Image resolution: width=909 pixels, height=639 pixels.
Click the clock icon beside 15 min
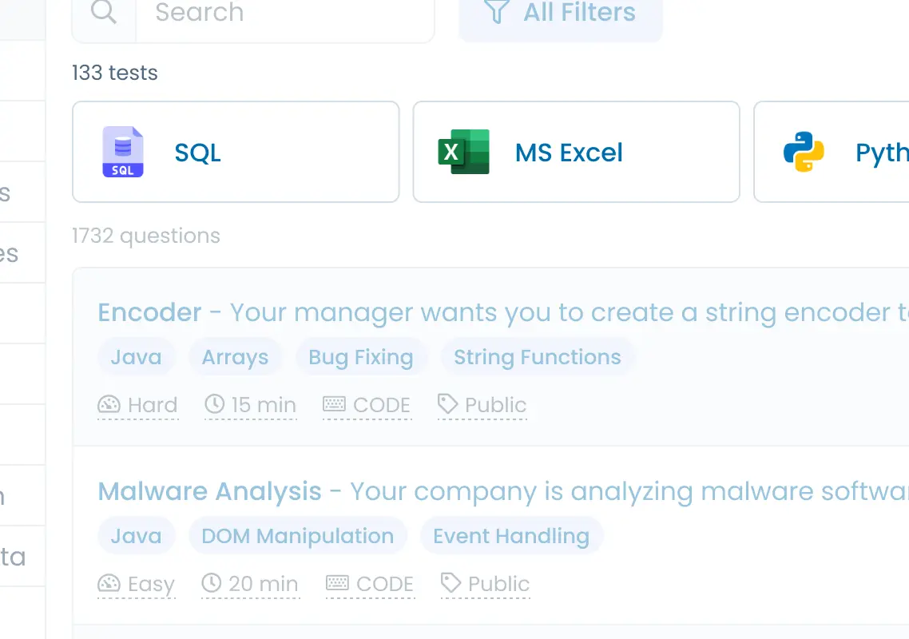click(x=215, y=403)
